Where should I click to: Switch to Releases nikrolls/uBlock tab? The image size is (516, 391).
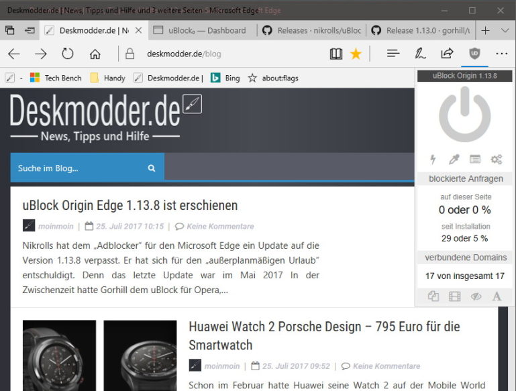[311, 30]
